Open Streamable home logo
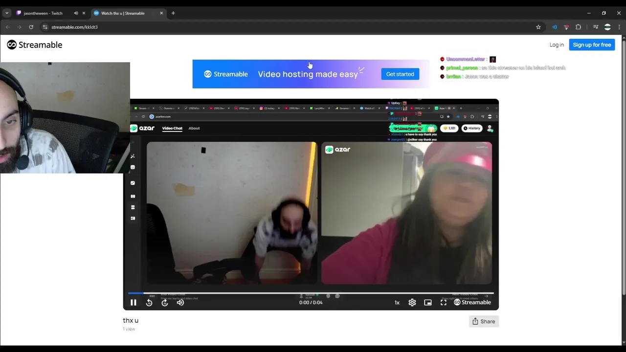The image size is (626, 352). pyautogui.click(x=34, y=44)
